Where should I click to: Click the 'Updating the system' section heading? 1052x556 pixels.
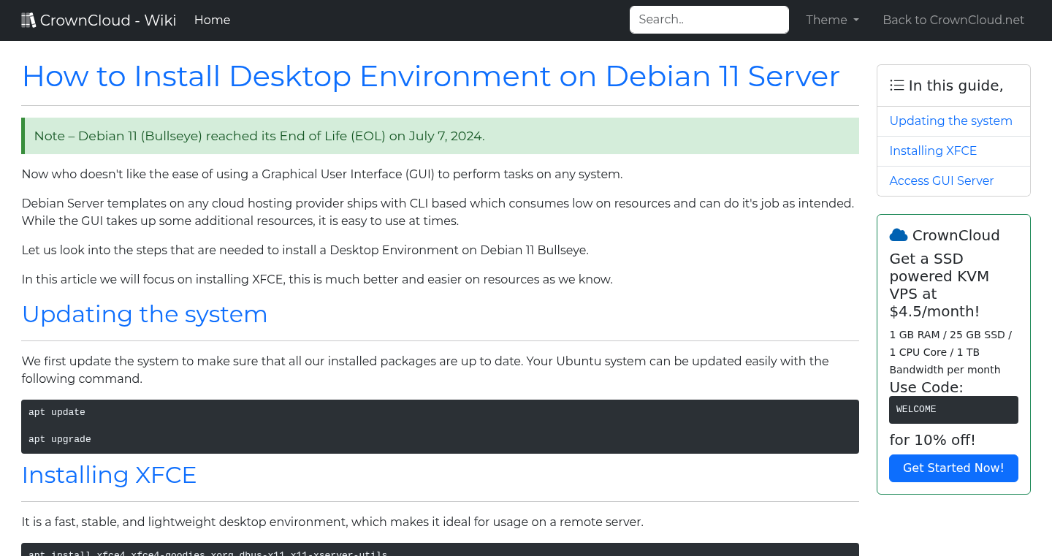click(x=145, y=314)
